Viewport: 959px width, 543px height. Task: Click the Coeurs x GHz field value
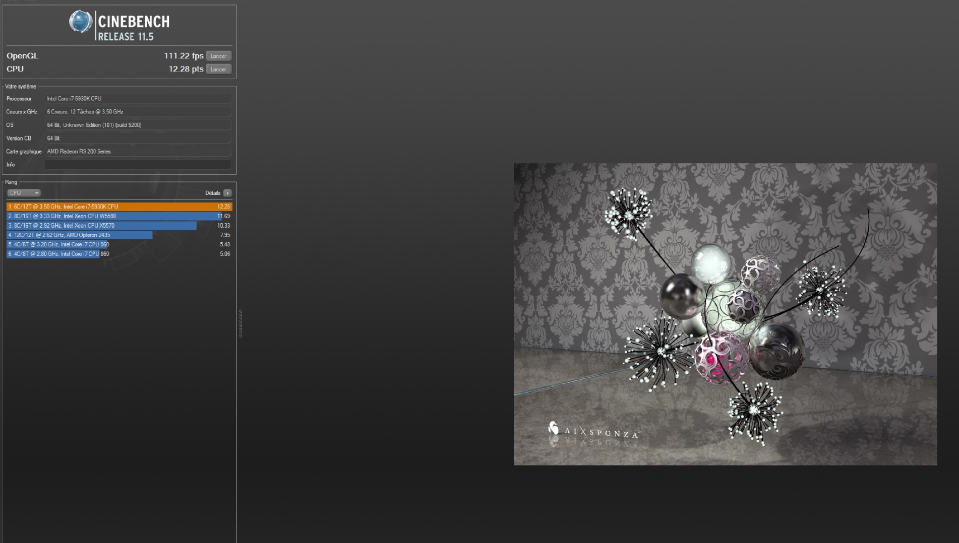(138, 112)
